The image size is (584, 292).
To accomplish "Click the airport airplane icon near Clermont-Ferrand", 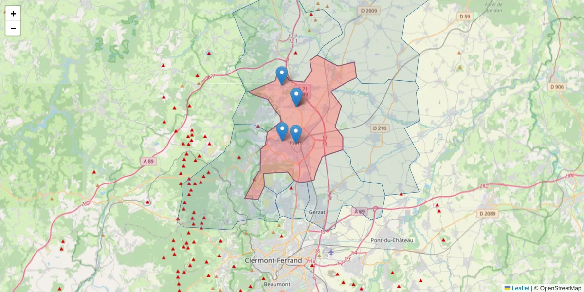I will click(331, 253).
